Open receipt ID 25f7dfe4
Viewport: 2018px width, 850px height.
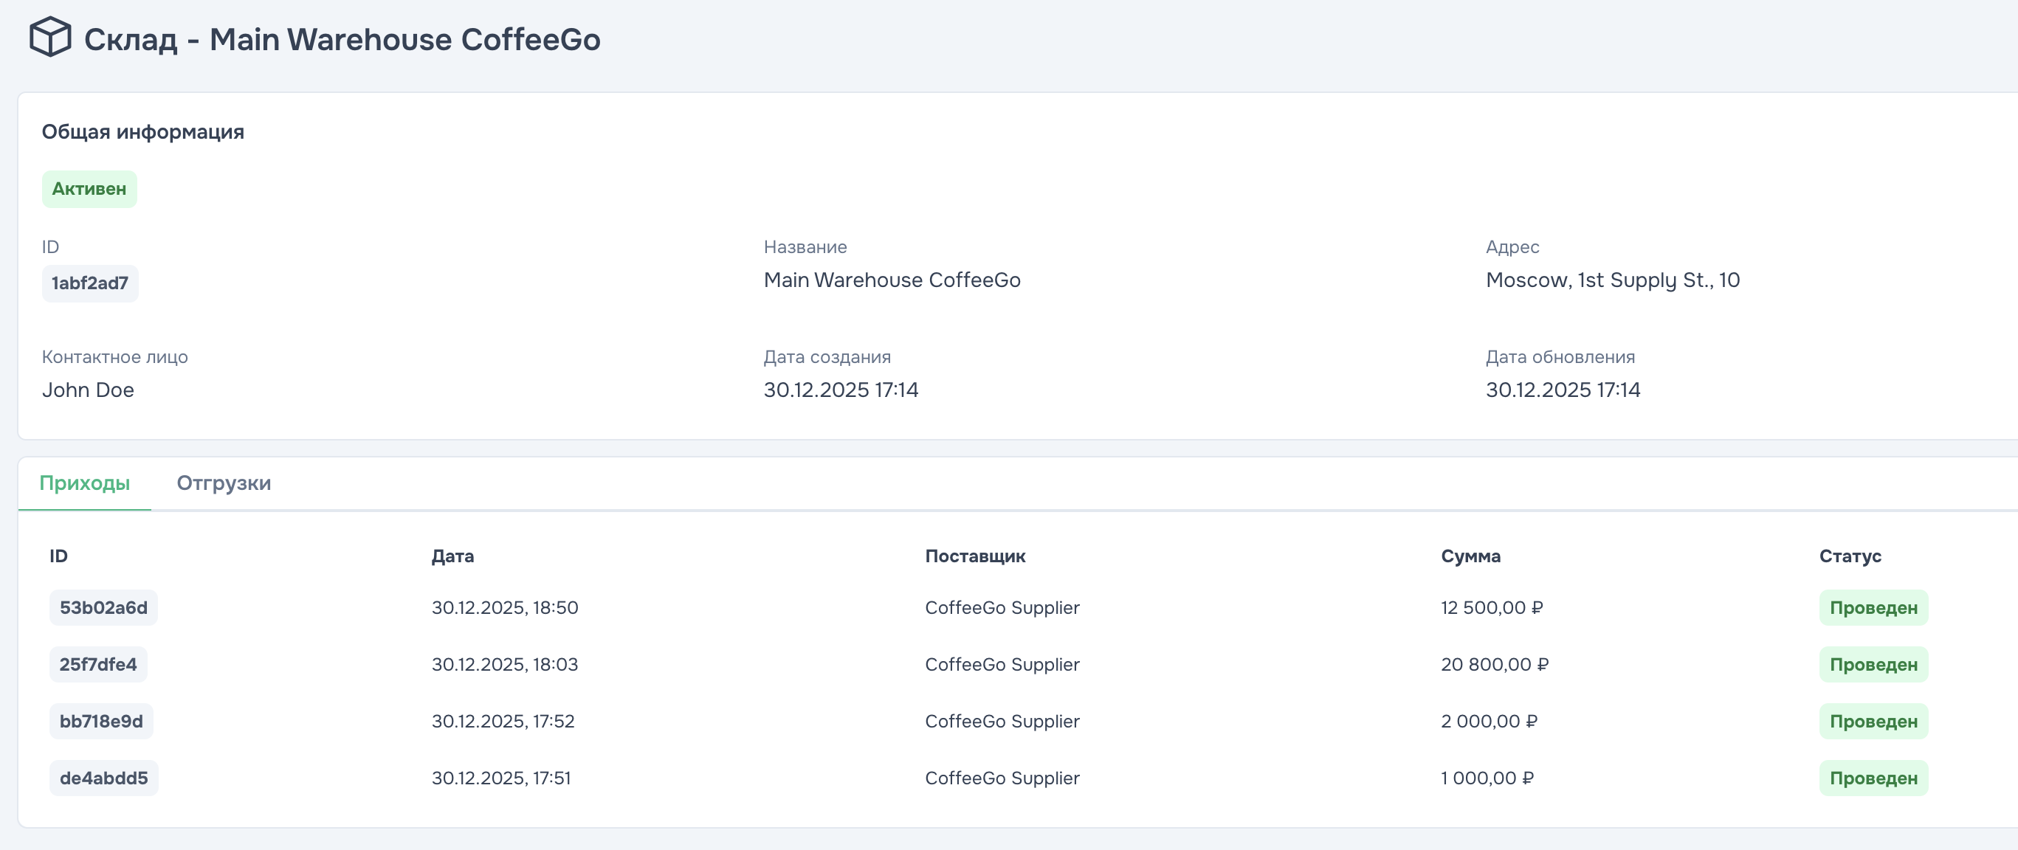[x=98, y=664]
